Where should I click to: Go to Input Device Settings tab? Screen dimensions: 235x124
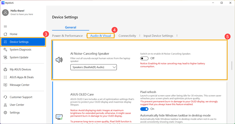(x=158, y=36)
